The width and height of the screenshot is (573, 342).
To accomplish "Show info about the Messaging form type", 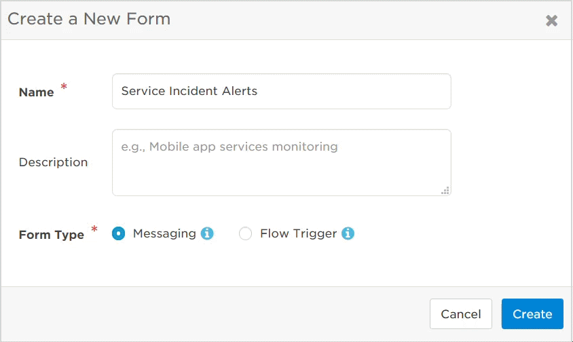I will pos(207,233).
